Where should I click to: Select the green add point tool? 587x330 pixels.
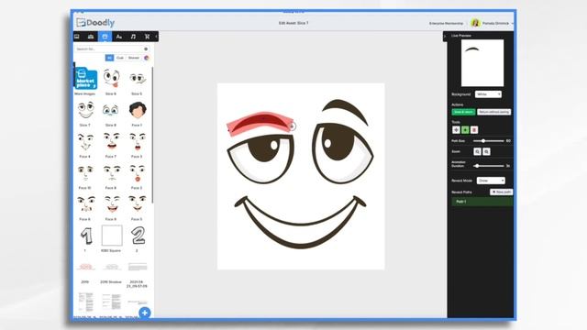click(465, 130)
